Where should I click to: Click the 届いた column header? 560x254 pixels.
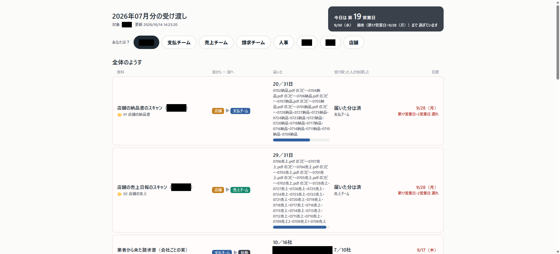click(x=278, y=72)
